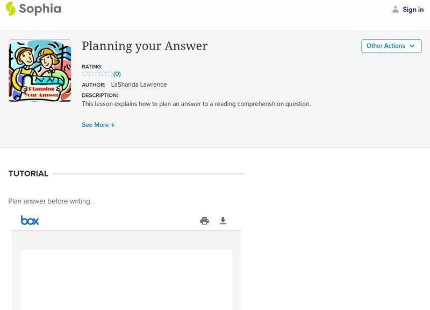Give the lesson a three-star rating

point(97,74)
